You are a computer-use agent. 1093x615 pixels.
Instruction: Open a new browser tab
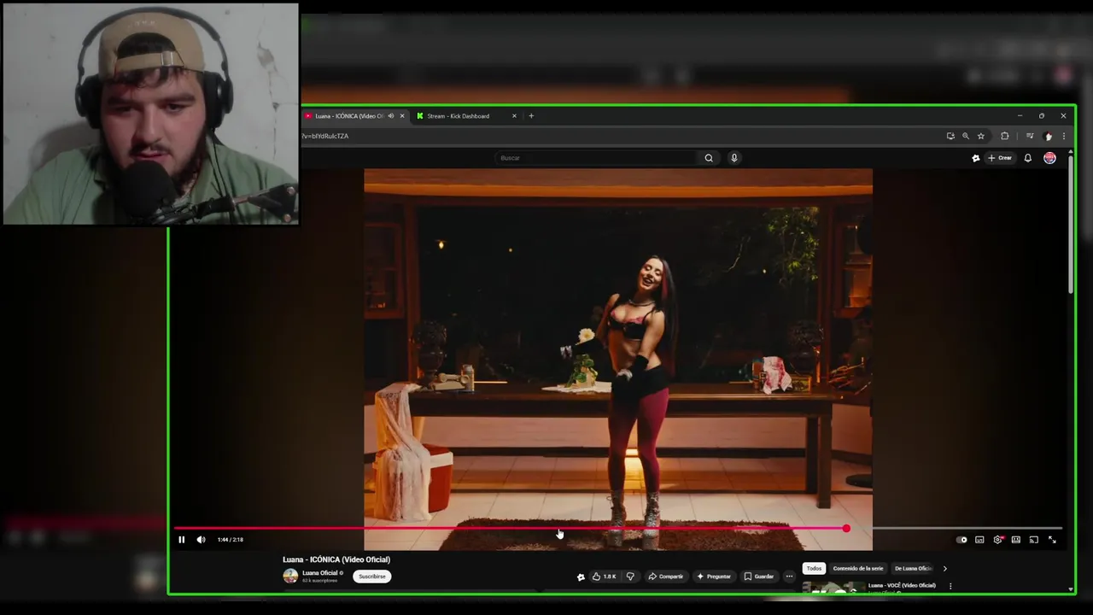coord(531,116)
